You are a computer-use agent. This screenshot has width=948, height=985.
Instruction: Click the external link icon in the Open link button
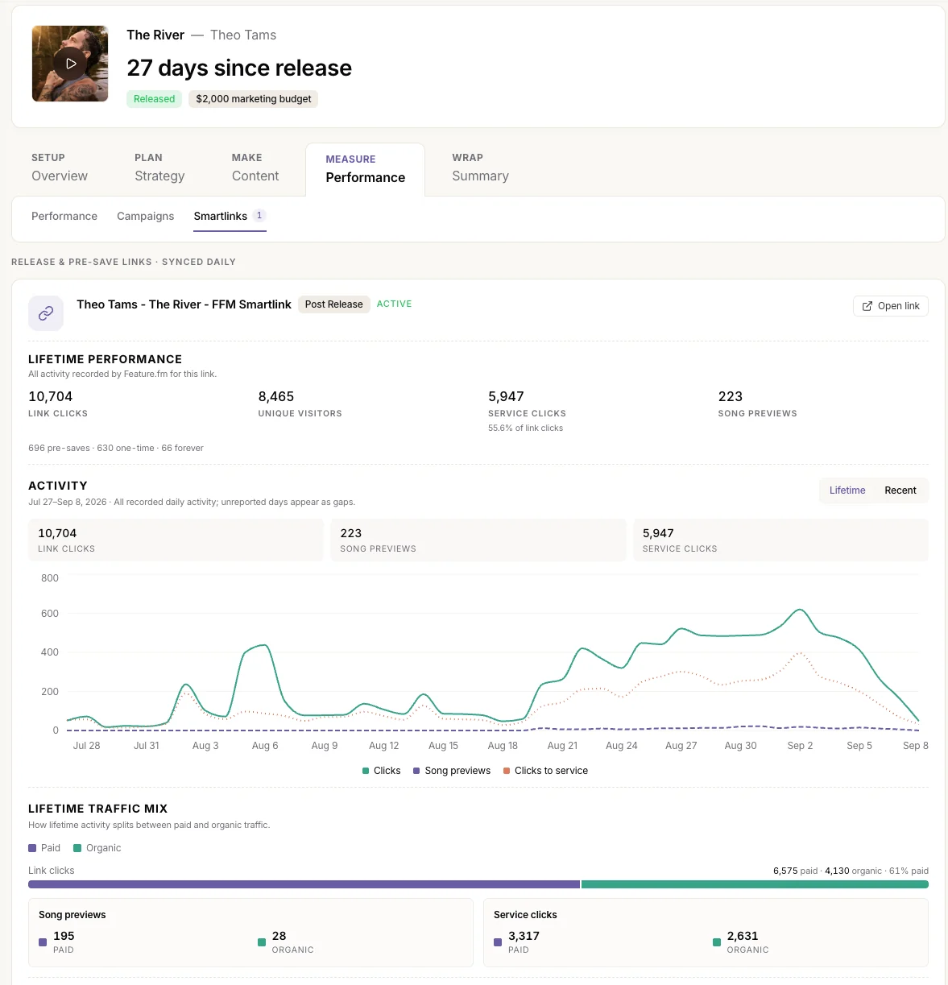867,306
